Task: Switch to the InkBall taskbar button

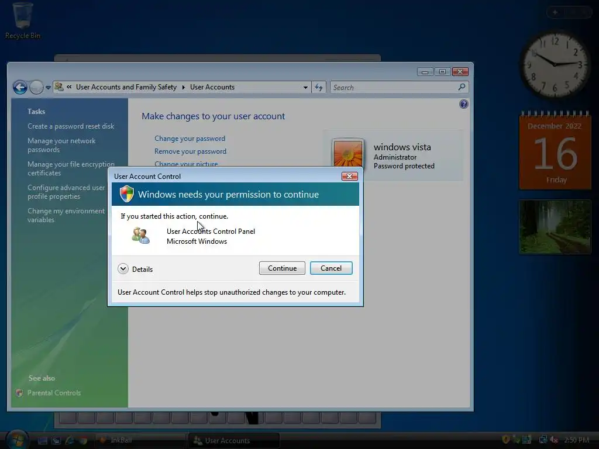Action: [140, 440]
